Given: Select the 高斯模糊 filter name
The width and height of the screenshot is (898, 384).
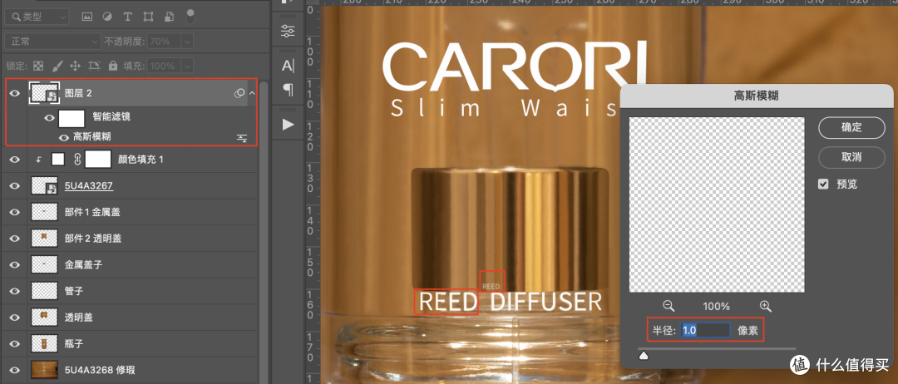Looking at the screenshot, I should coord(93,137).
